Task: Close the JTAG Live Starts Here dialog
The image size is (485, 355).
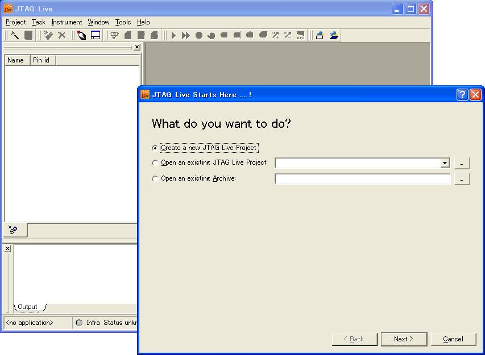Action: click(x=475, y=94)
